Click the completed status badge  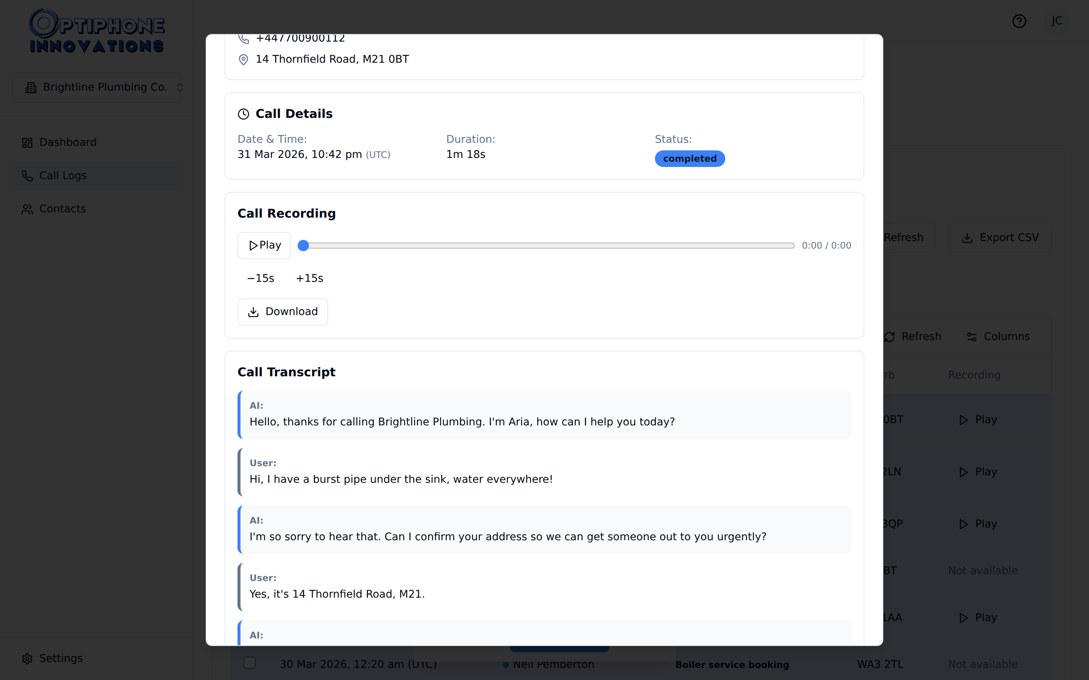(690, 159)
